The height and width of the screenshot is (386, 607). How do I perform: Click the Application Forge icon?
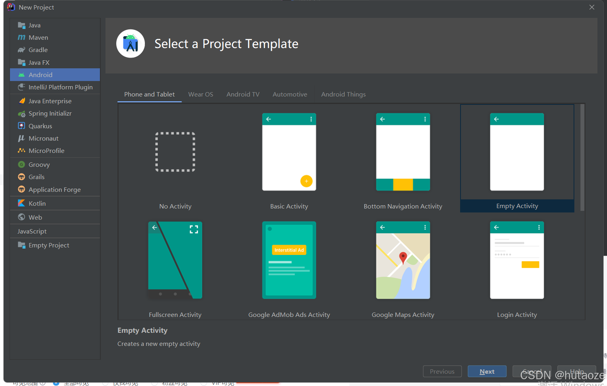[x=21, y=189]
